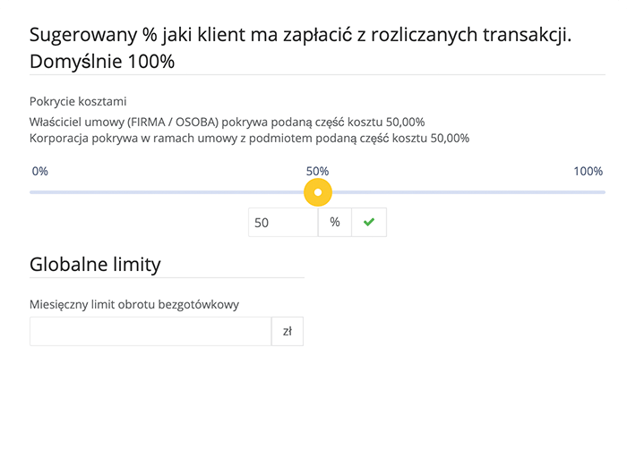
Task: Click the percentage input field showing 50
Action: pyautogui.click(x=283, y=222)
